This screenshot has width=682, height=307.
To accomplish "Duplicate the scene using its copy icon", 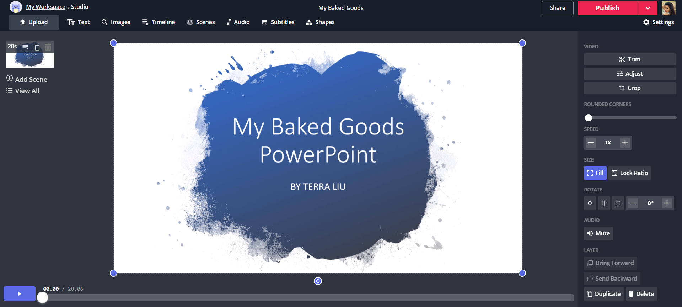I will [x=37, y=47].
